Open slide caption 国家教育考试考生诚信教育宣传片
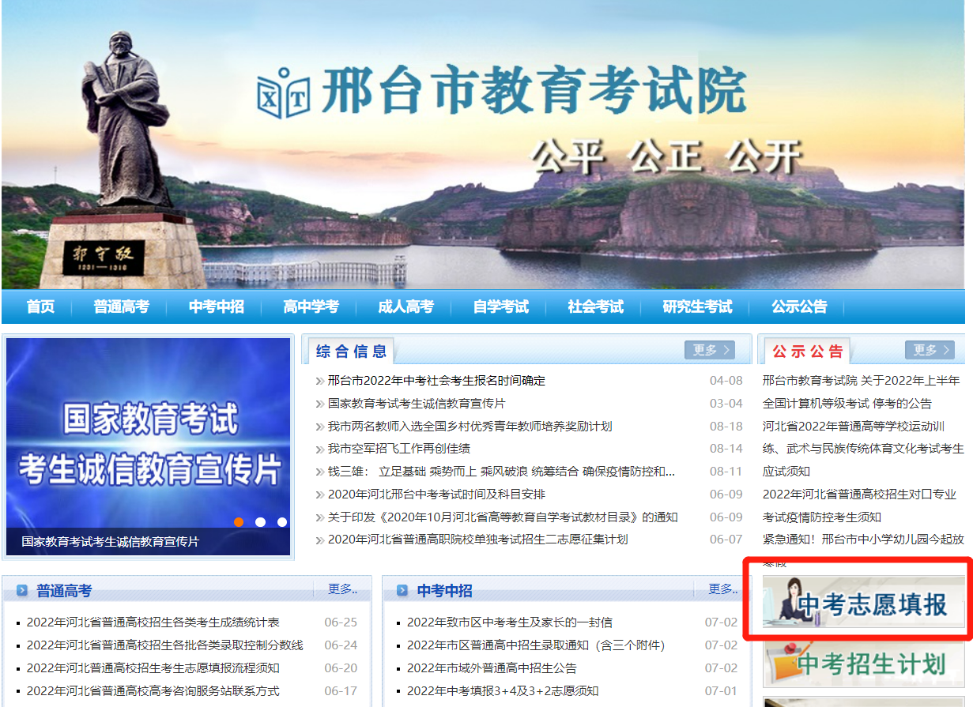973x707 pixels. point(110,542)
